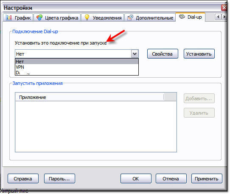Click the colored balls icon on Цвета графика tab
Image resolution: width=230 pixels, height=194 pixels.
pos(39,17)
